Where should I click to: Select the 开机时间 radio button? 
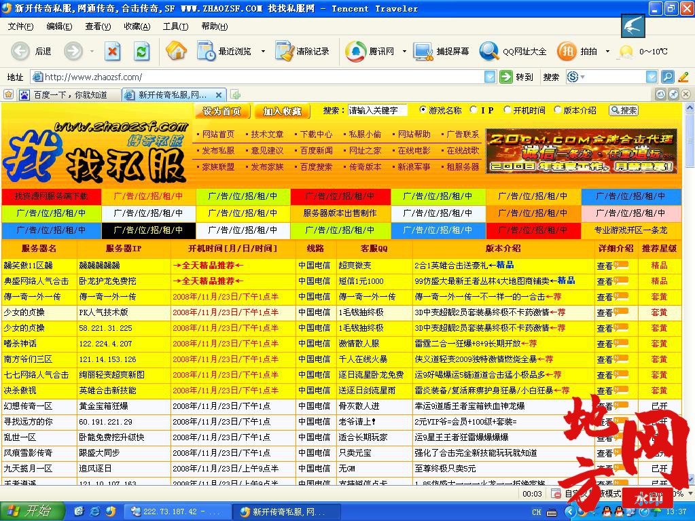507,110
